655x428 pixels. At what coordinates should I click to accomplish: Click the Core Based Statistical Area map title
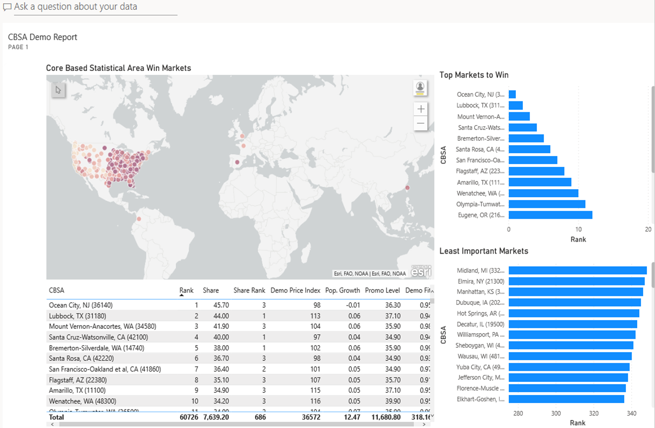[119, 68]
